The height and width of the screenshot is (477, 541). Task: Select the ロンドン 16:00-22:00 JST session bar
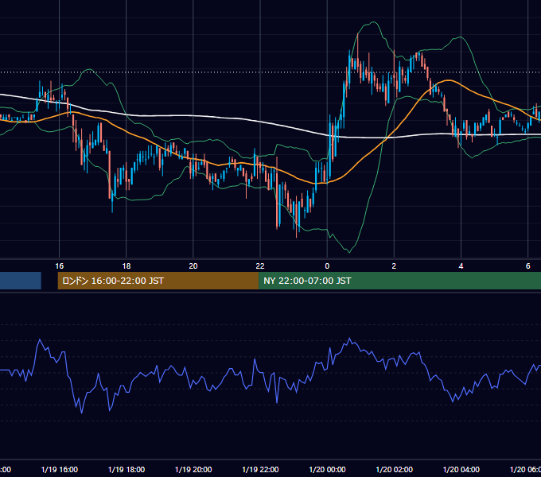[x=158, y=281]
